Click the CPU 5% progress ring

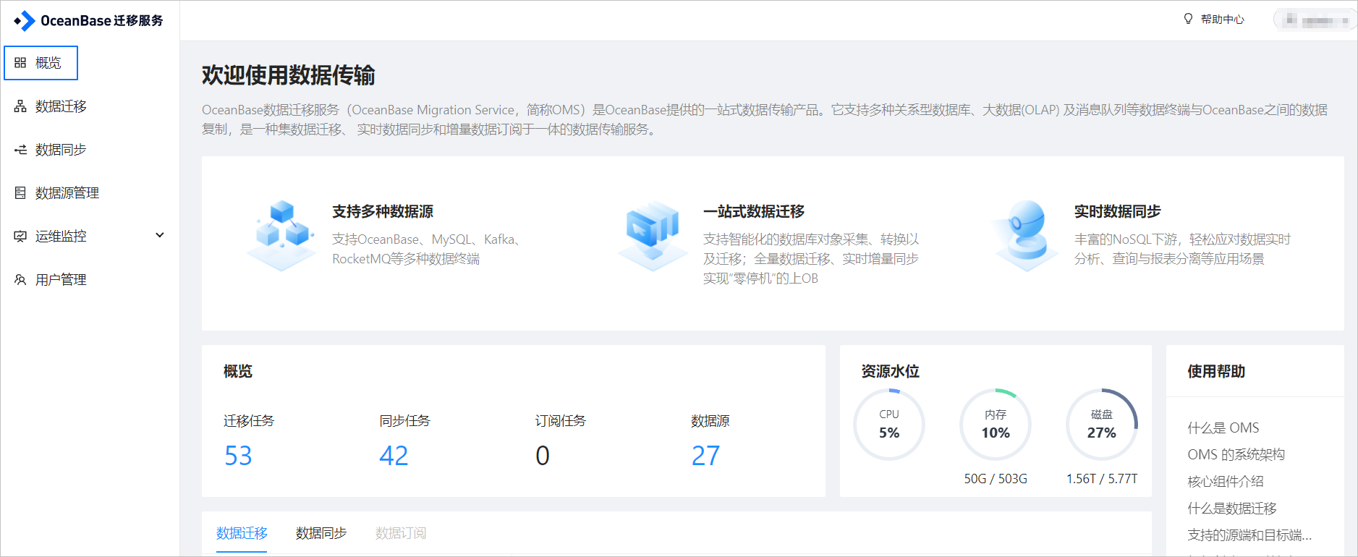tap(889, 425)
